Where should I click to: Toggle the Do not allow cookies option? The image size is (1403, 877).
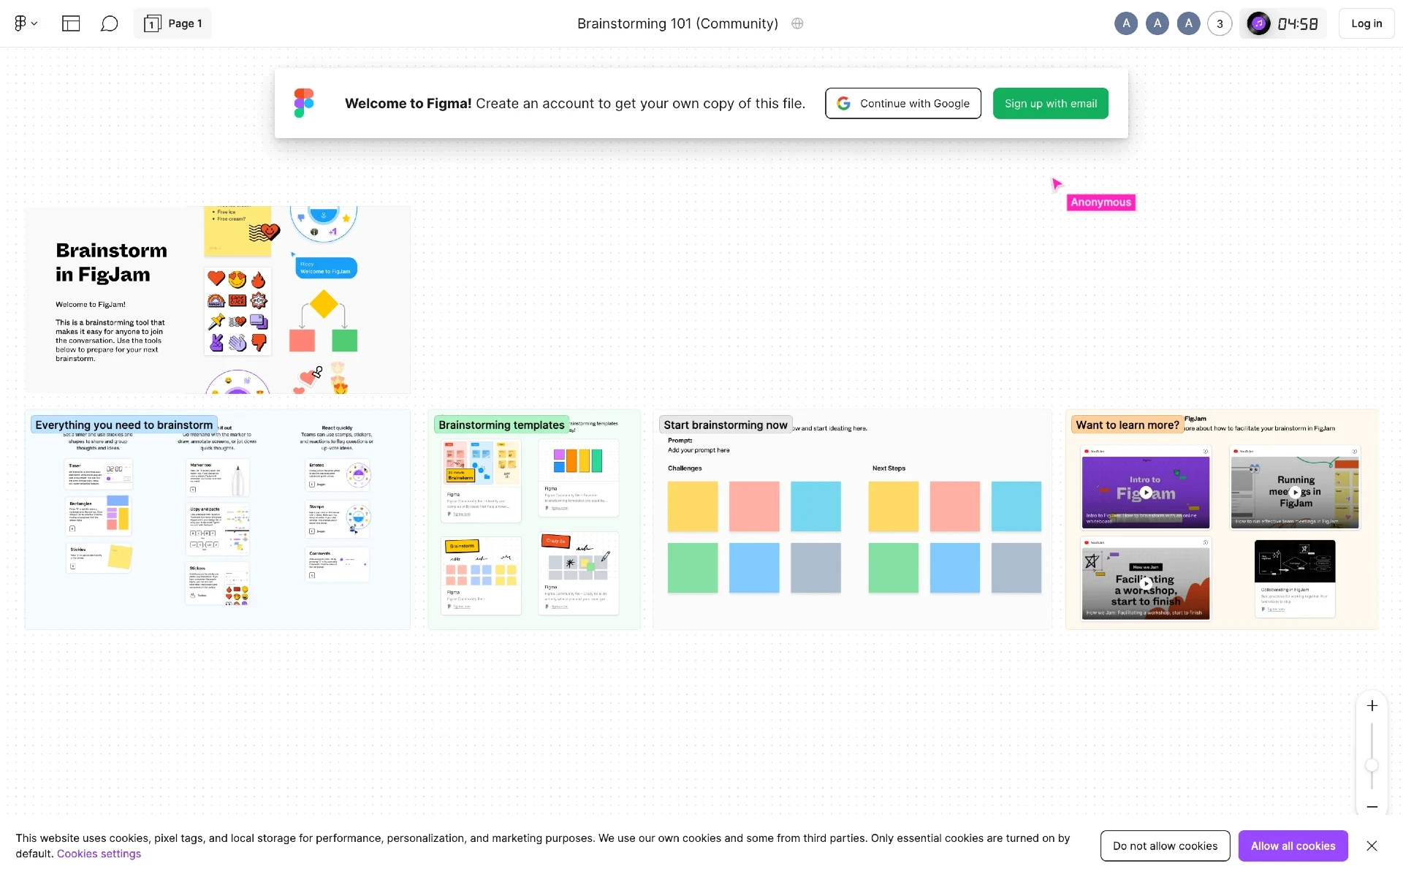point(1165,846)
